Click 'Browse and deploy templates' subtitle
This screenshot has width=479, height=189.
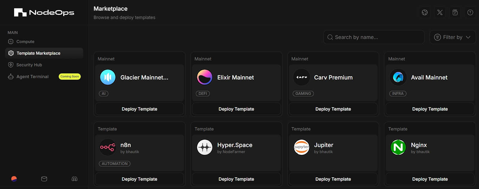point(125,18)
